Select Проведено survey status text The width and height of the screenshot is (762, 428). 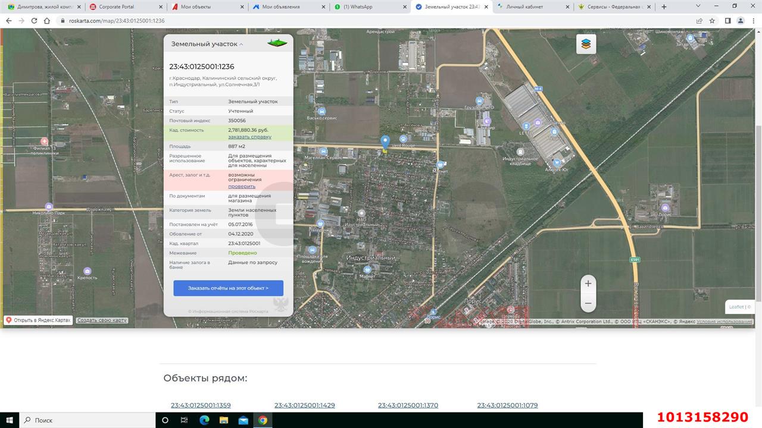pyautogui.click(x=242, y=253)
